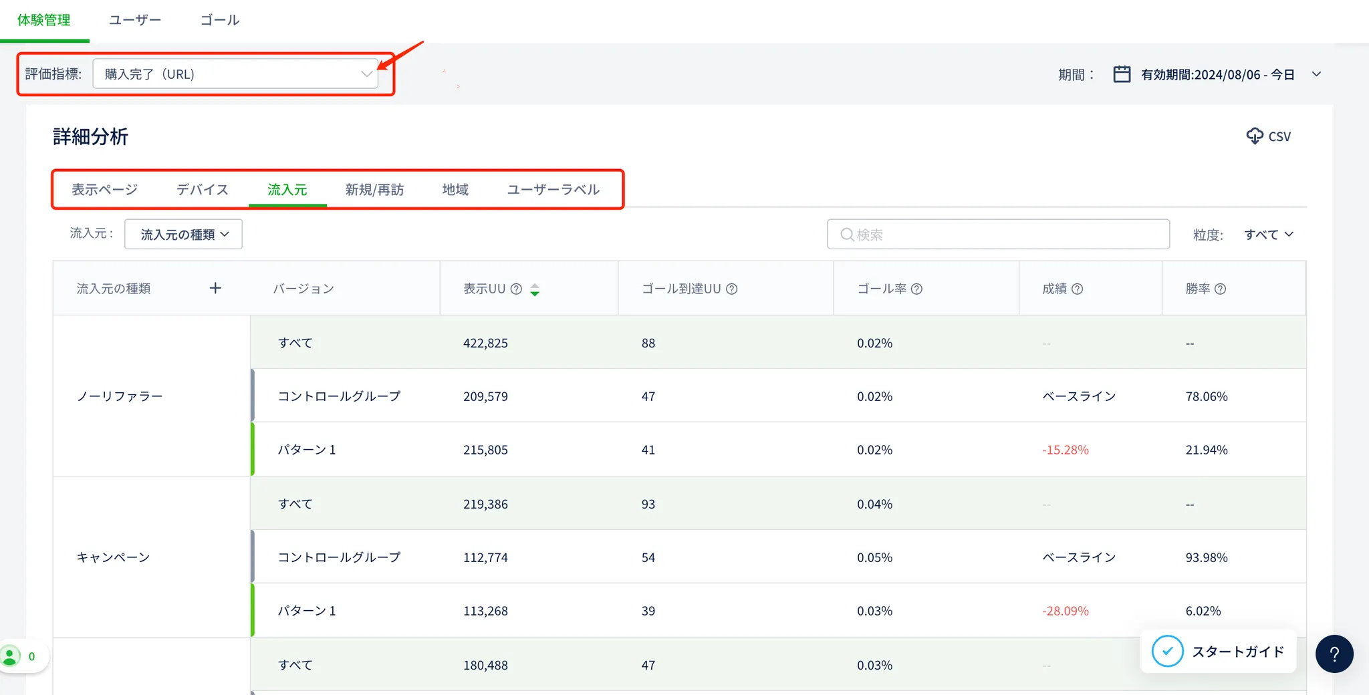Select the ユーザーラベル tab
Viewport: 1369px width, 695px height.
(553, 190)
